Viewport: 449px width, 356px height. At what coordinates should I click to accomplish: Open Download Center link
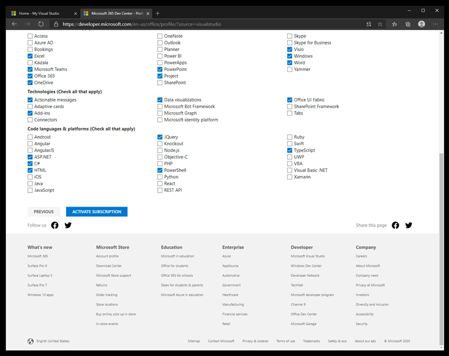point(109,266)
